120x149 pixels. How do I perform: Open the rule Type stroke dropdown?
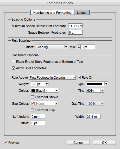[x=97, y=84]
